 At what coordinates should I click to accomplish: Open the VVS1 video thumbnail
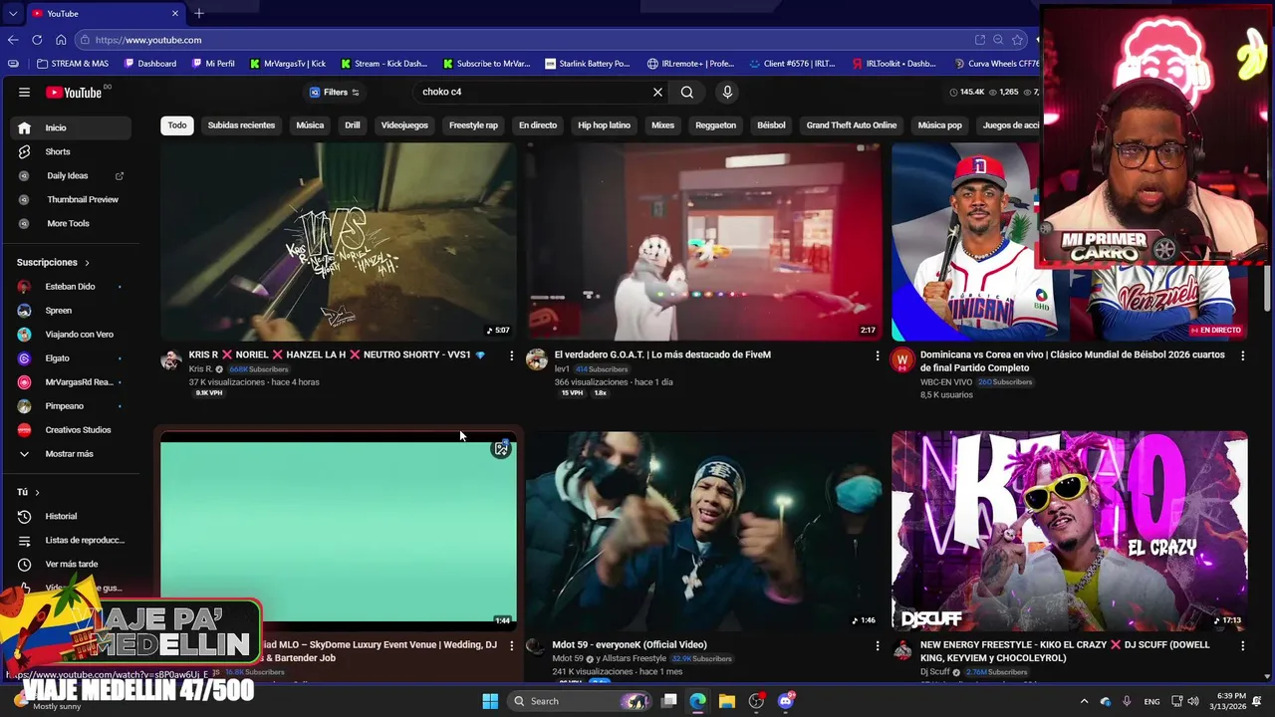coord(339,241)
